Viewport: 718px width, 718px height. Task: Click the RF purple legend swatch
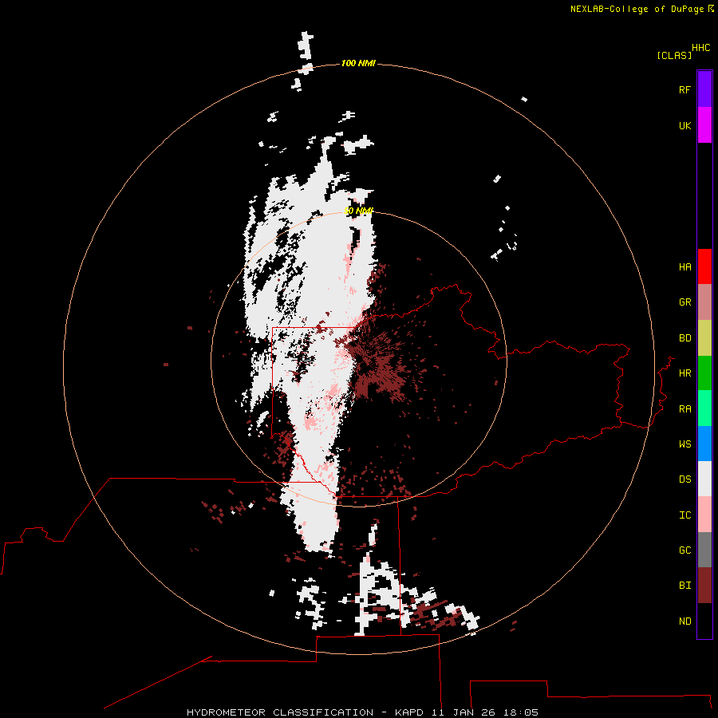pos(704,89)
